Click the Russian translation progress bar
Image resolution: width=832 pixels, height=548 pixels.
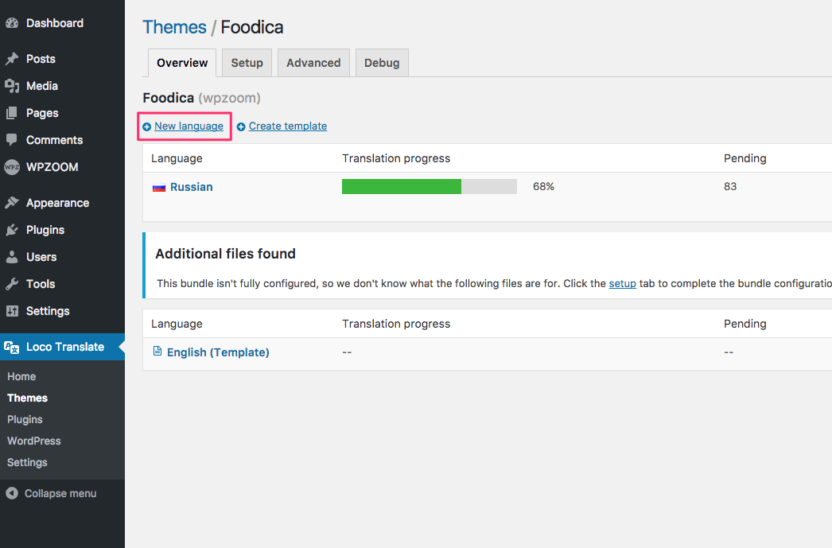point(429,186)
